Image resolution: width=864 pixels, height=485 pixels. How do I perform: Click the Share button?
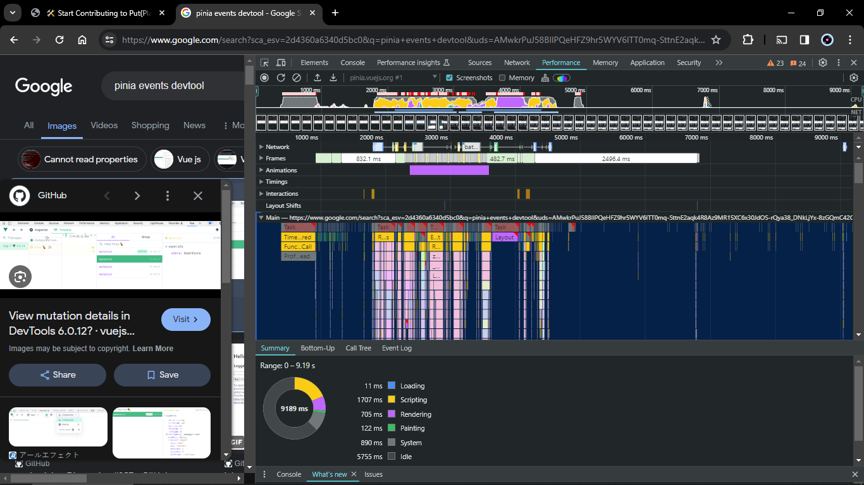pyautogui.click(x=58, y=375)
